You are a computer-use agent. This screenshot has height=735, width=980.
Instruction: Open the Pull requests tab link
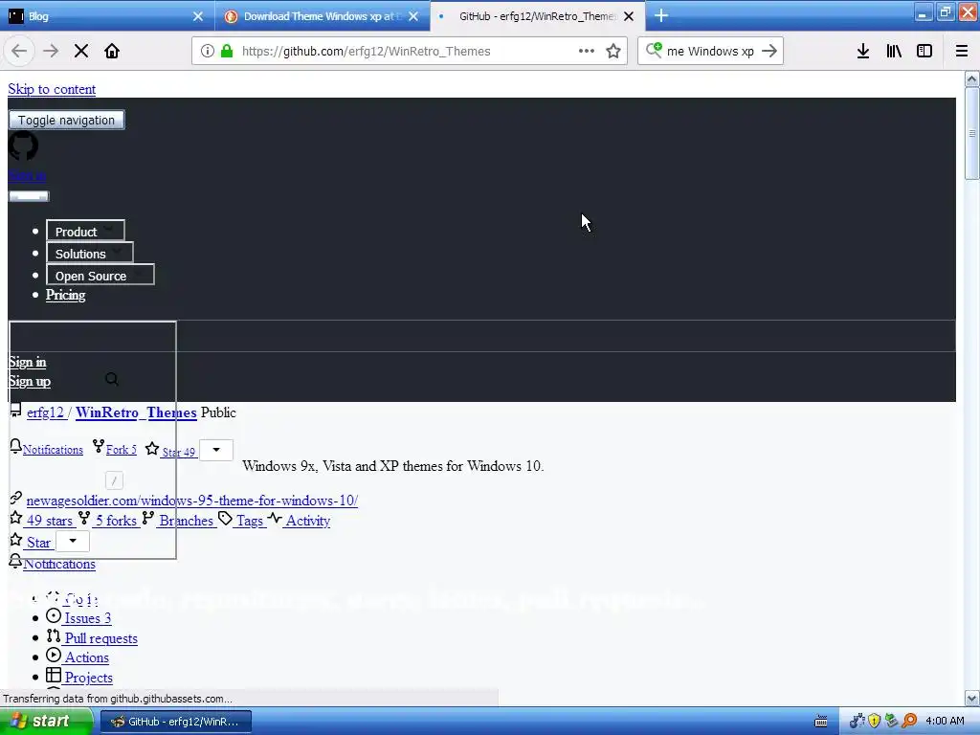100,638
